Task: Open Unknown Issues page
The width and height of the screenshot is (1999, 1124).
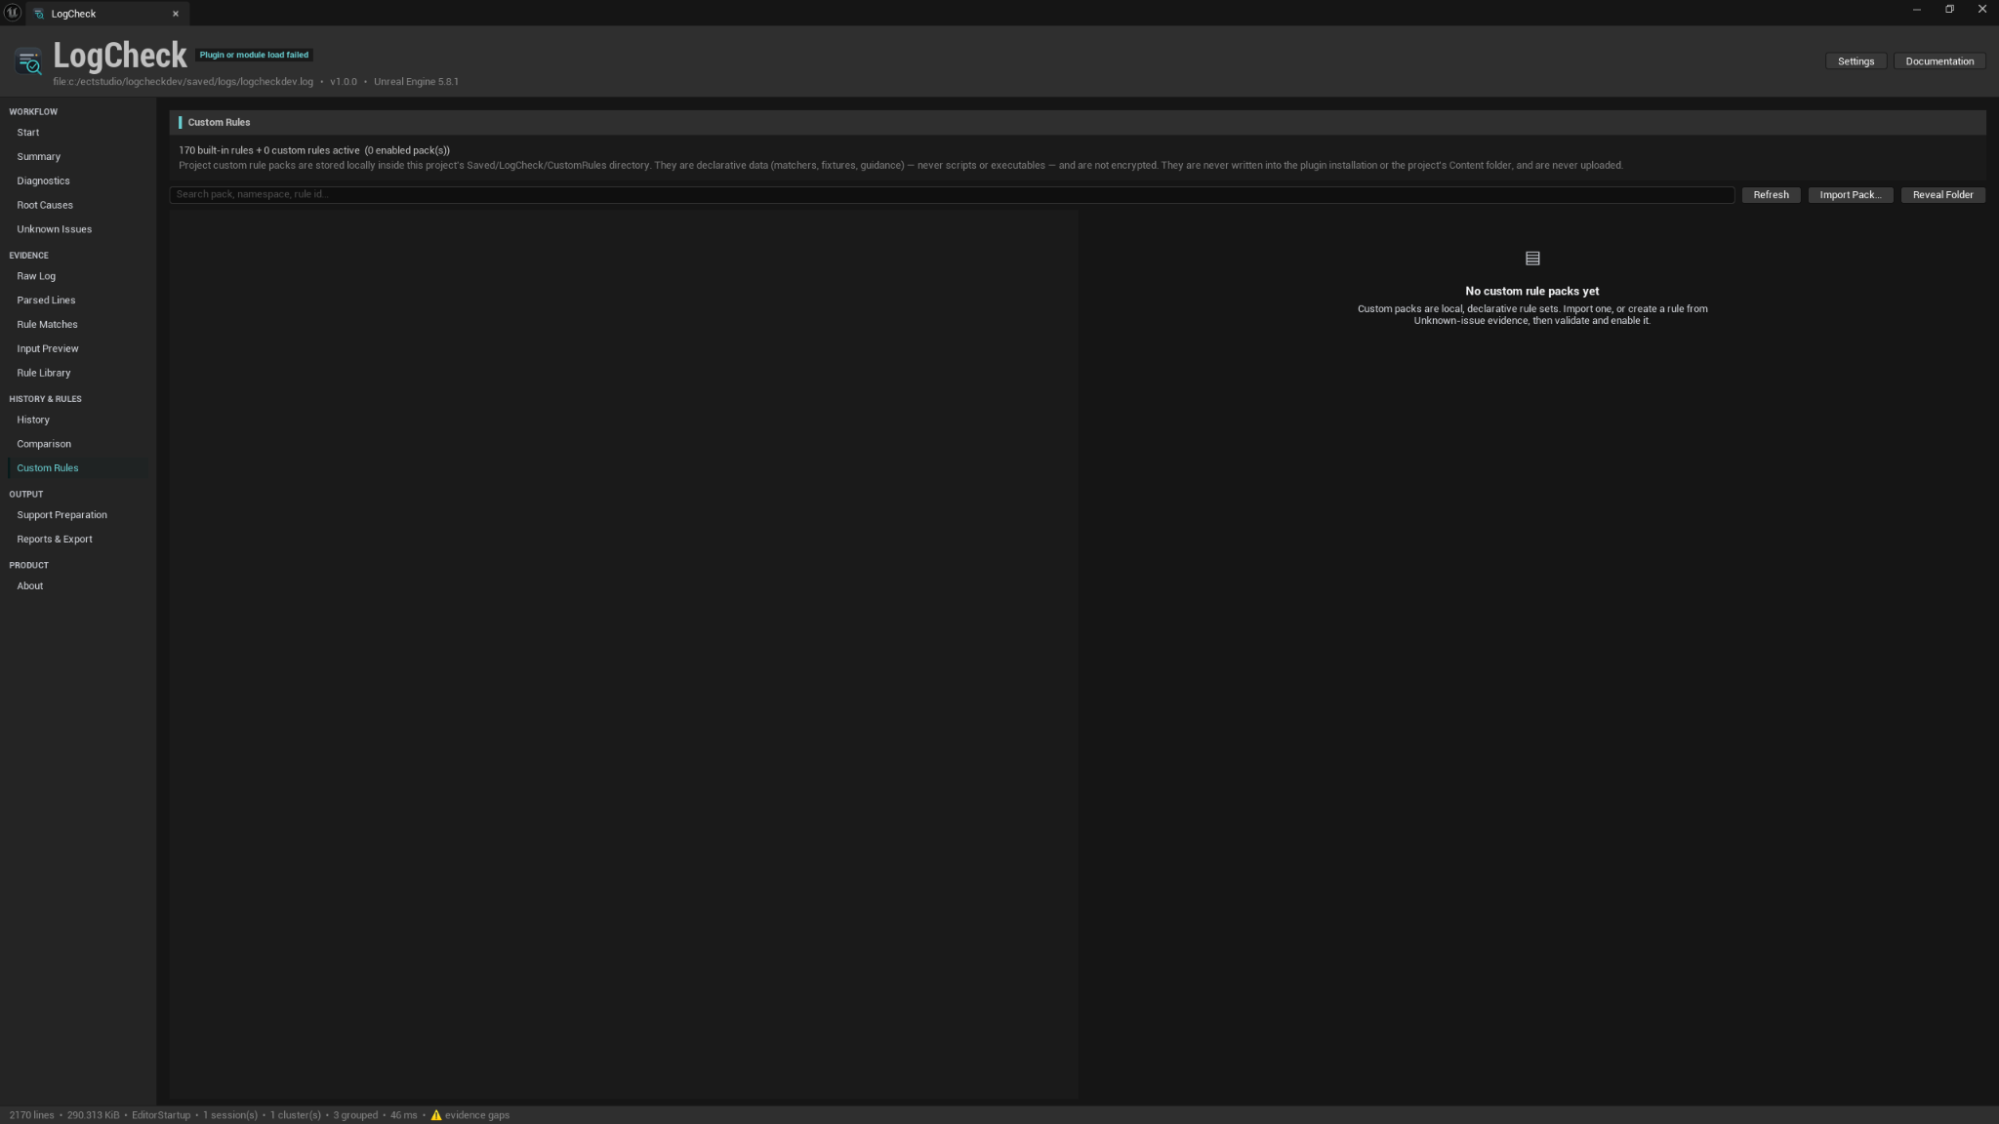Action: coord(78,229)
